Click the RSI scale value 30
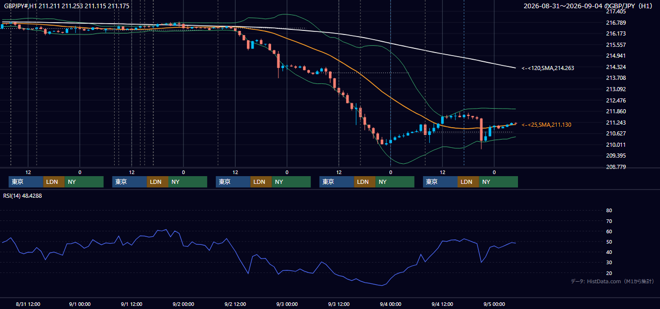Screen dimensions: 660x309 (x=609, y=263)
